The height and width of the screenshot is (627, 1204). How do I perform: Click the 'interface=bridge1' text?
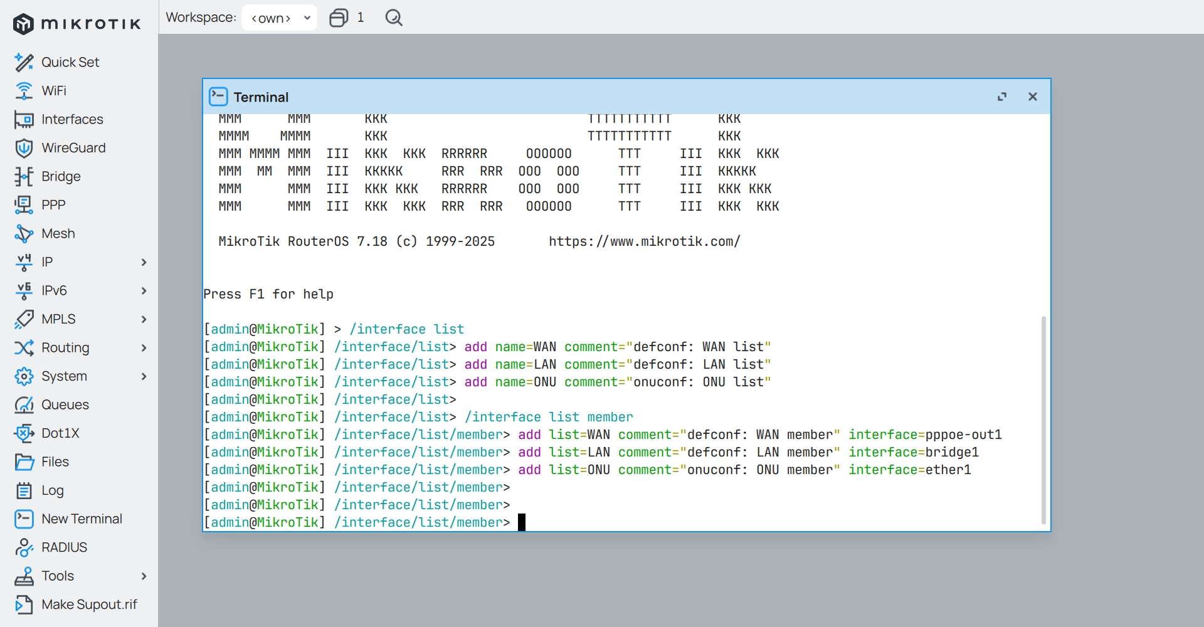[x=914, y=452]
